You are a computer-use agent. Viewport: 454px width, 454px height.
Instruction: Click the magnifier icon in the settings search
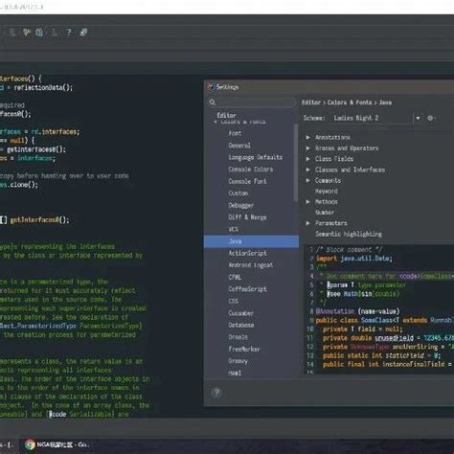213,102
